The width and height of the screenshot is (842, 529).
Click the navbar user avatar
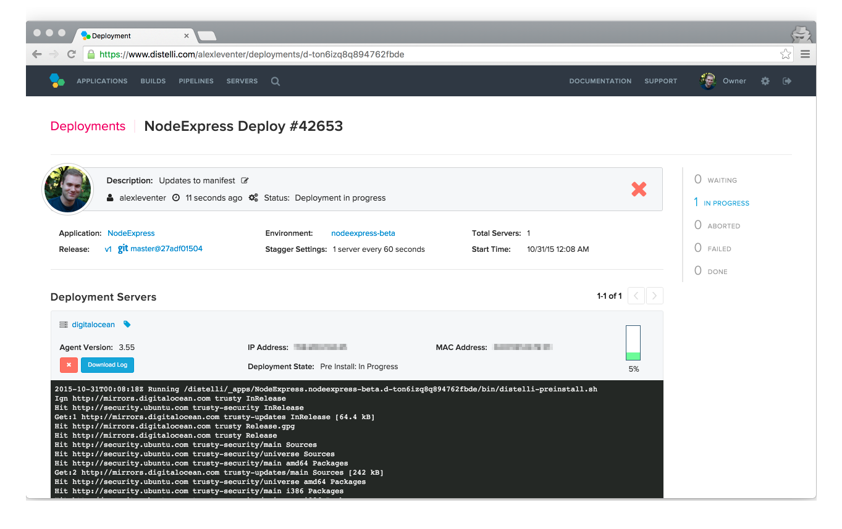coord(708,81)
